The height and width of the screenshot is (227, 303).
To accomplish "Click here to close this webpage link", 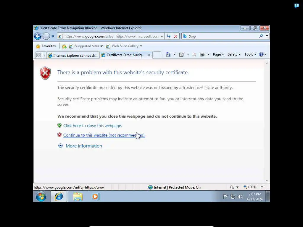I will 93,126.
